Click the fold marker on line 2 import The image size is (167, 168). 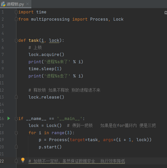[x=16, y=19]
